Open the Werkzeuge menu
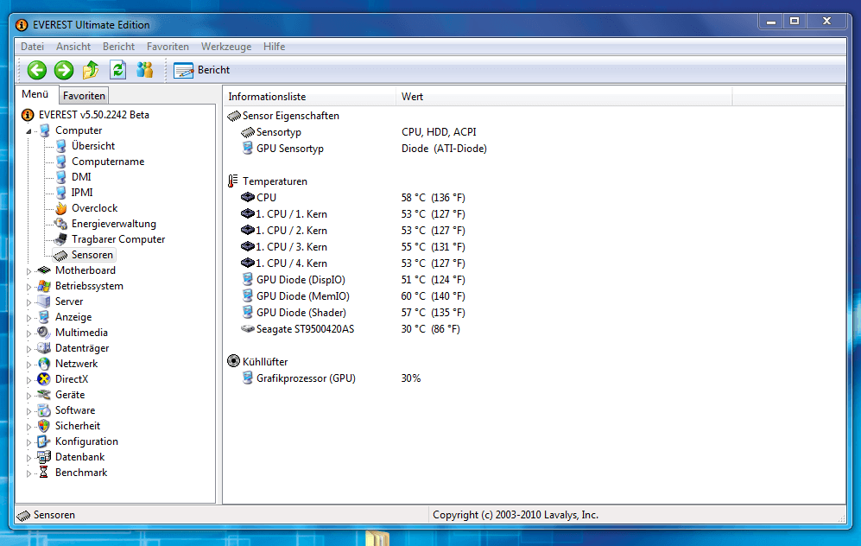 226,47
